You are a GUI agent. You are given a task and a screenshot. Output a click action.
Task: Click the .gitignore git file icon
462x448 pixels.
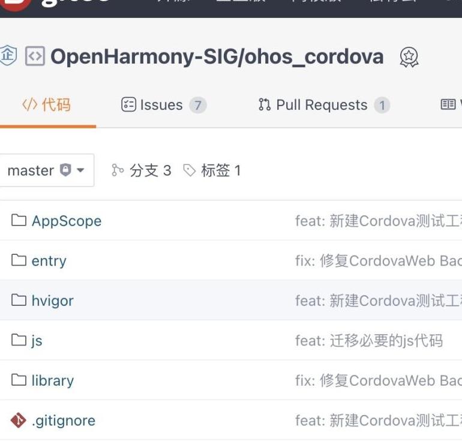18,420
